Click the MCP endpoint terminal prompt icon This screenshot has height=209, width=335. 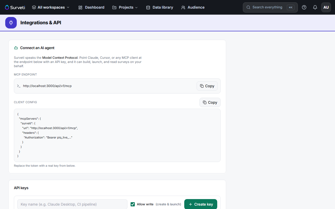tap(19, 86)
